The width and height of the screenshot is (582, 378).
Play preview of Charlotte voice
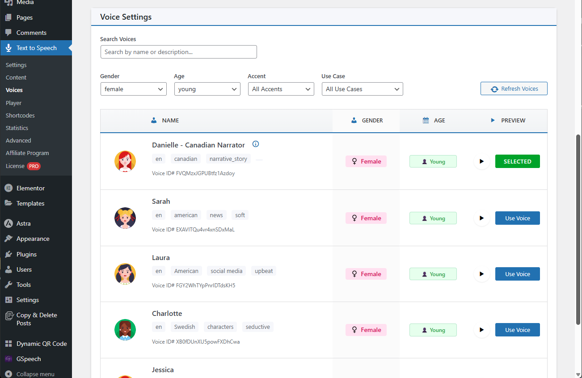click(482, 330)
